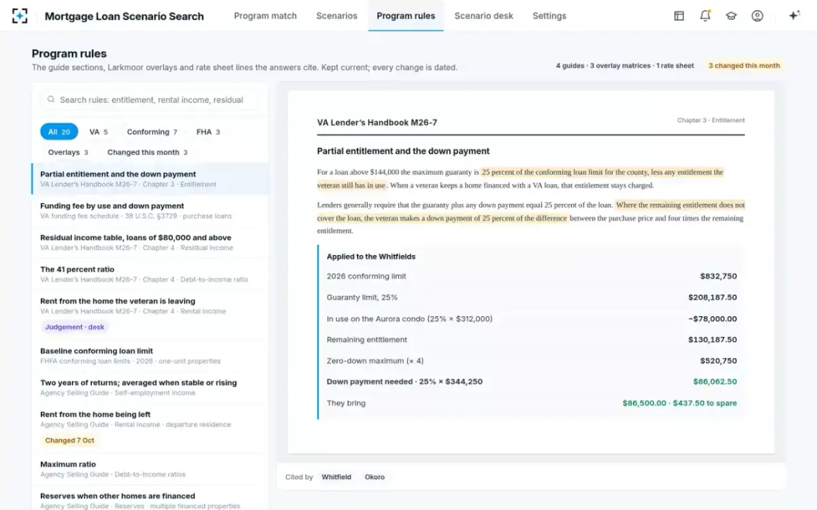Open the Okoro cited-by chip

tap(374, 477)
